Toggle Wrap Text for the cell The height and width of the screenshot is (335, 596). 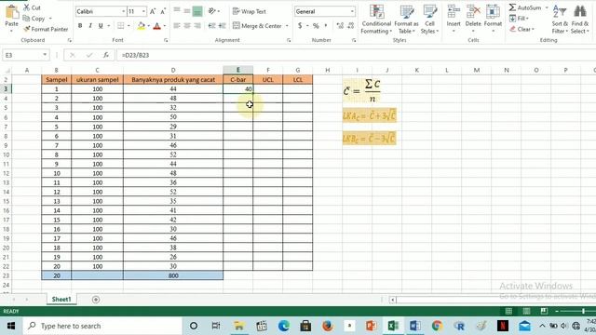coord(250,11)
